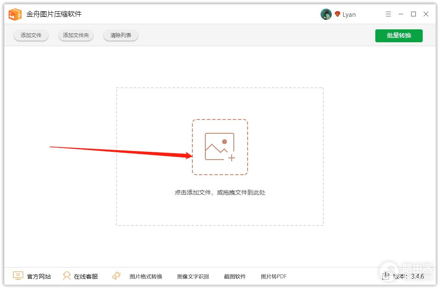Screen dimensions: 440x289
Task: Click the version download update icon
Action: tap(386, 276)
